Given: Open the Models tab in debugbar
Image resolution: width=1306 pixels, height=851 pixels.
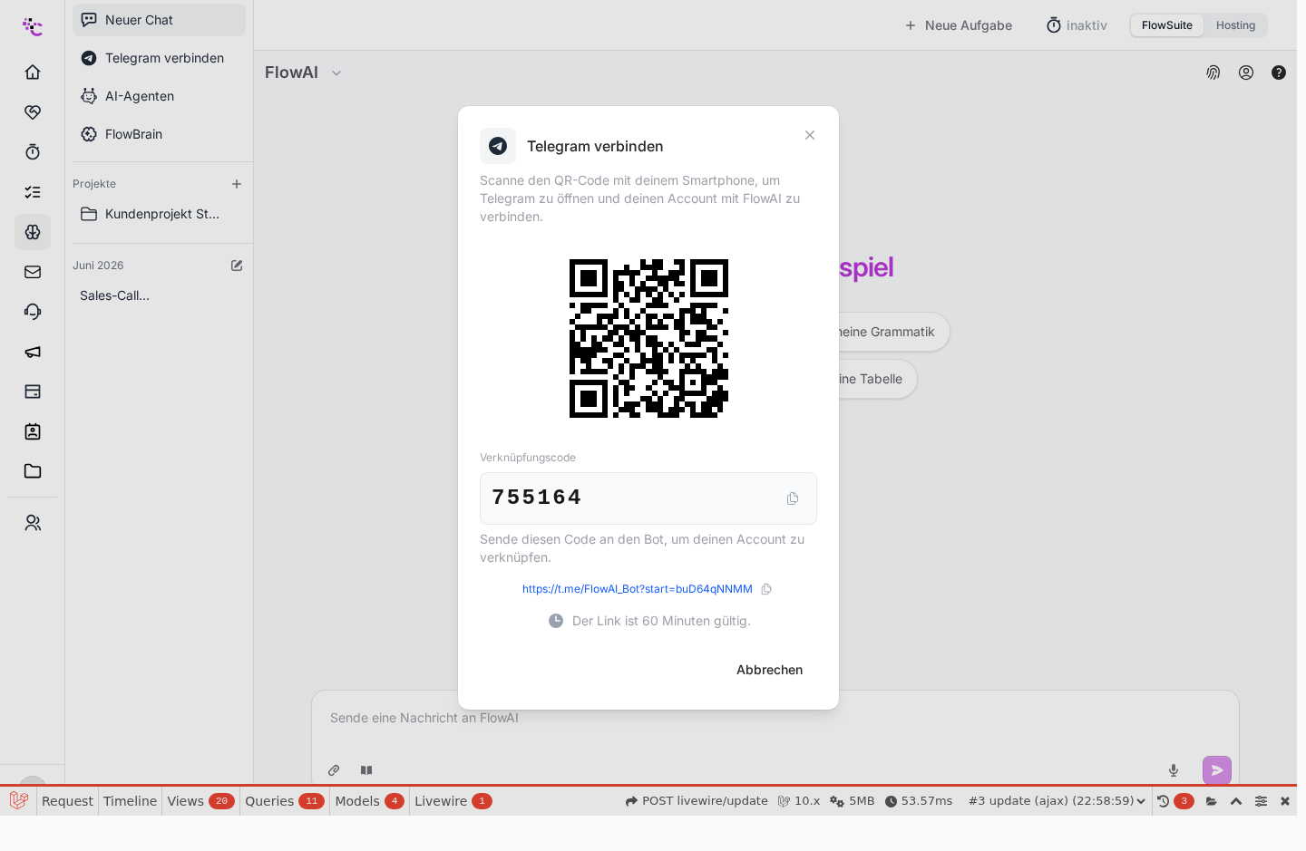Looking at the screenshot, I should (x=369, y=801).
